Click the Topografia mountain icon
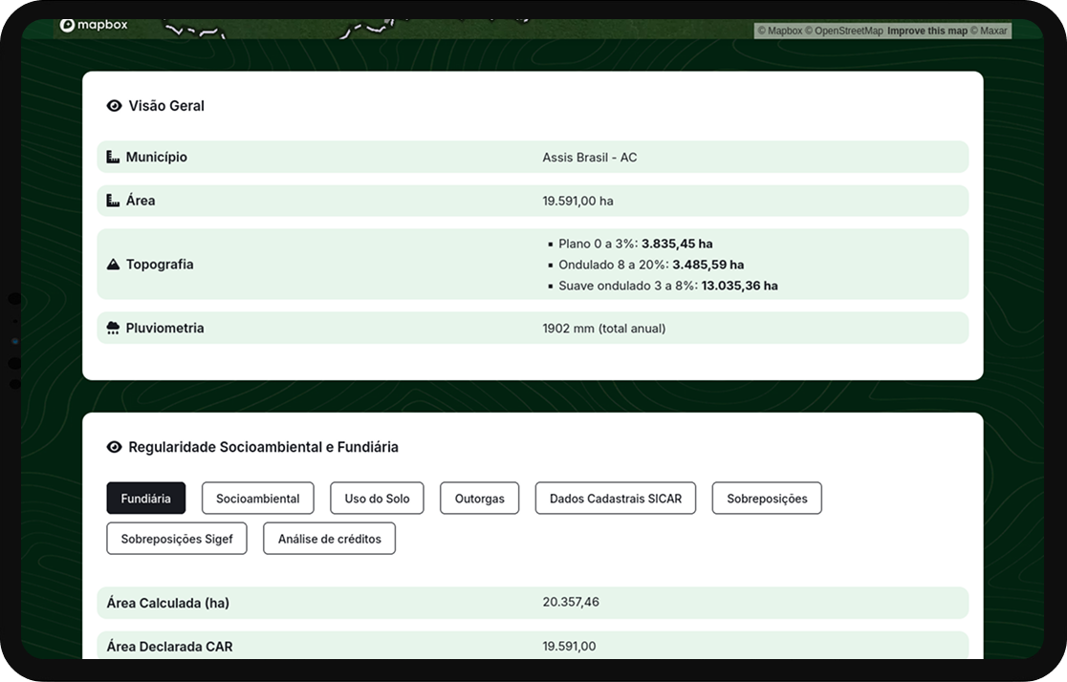This screenshot has width=1067, height=682. 113,265
